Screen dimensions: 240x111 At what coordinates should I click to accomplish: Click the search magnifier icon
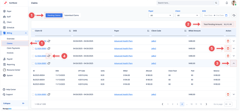click(x=216, y=3)
